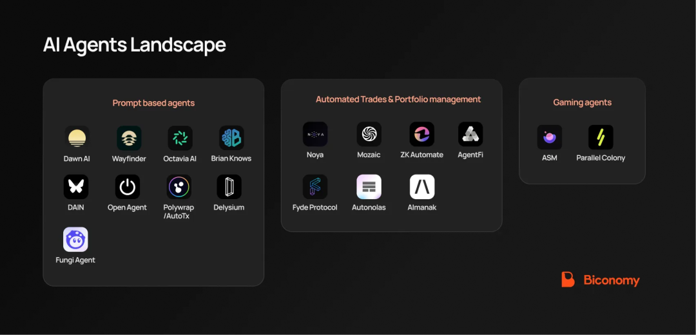Click the 'Almanak' label text
Viewport: 696px width, 335px height.
click(x=422, y=207)
